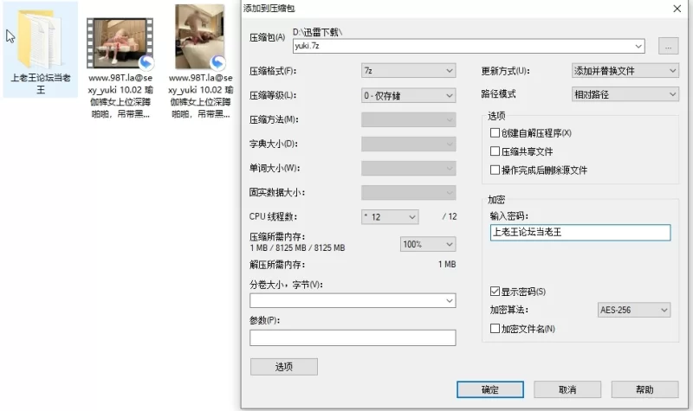The width and height of the screenshot is (693, 411).
Task: Open the disabled 固实数据大小 dropdown
Action: point(408,192)
